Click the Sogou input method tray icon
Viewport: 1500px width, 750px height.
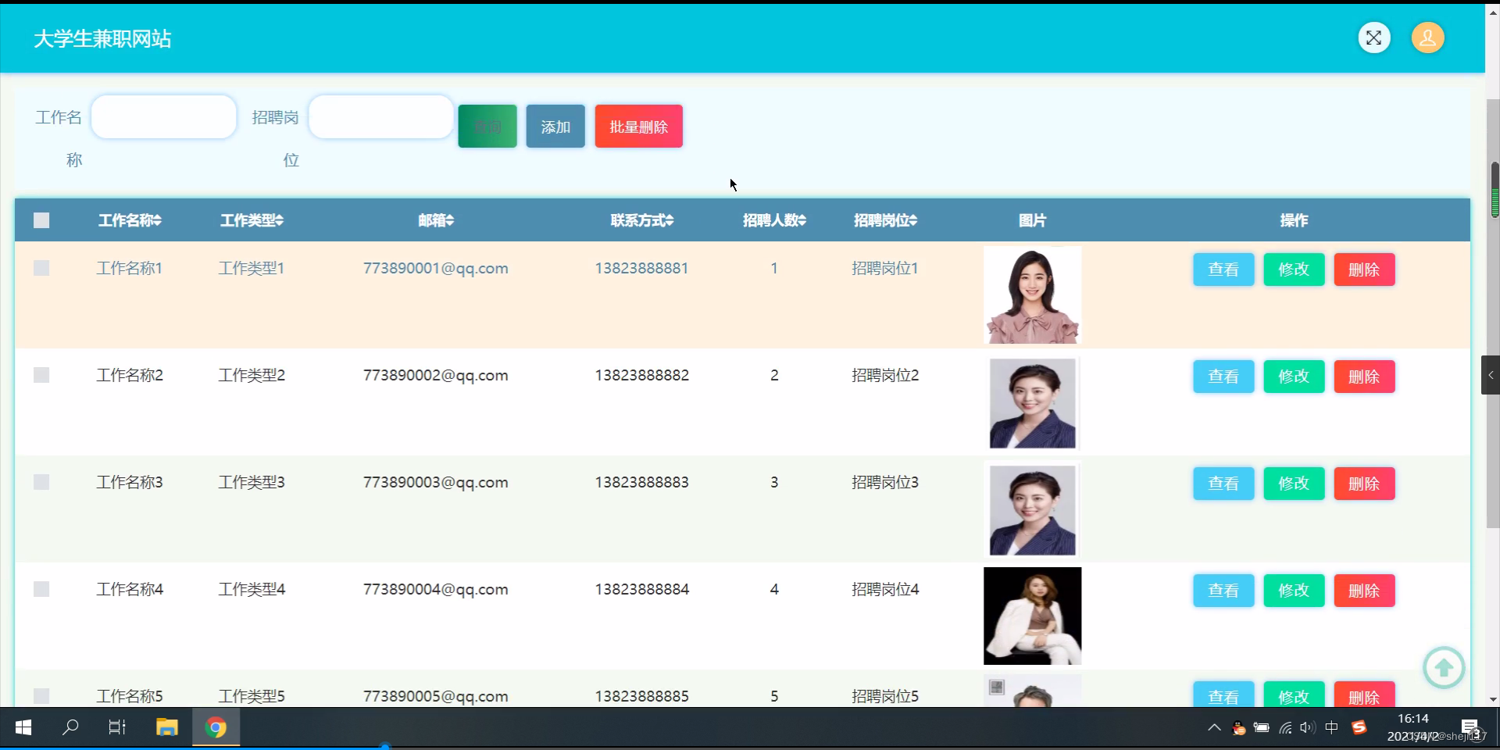[1359, 727]
